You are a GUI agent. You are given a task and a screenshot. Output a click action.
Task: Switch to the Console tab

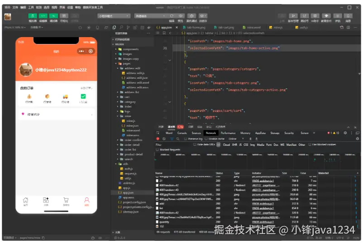pos(182,133)
